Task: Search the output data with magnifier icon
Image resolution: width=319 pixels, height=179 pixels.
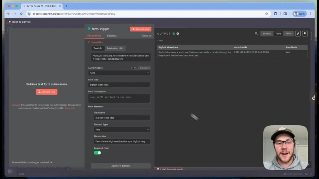Action: tap(256, 34)
